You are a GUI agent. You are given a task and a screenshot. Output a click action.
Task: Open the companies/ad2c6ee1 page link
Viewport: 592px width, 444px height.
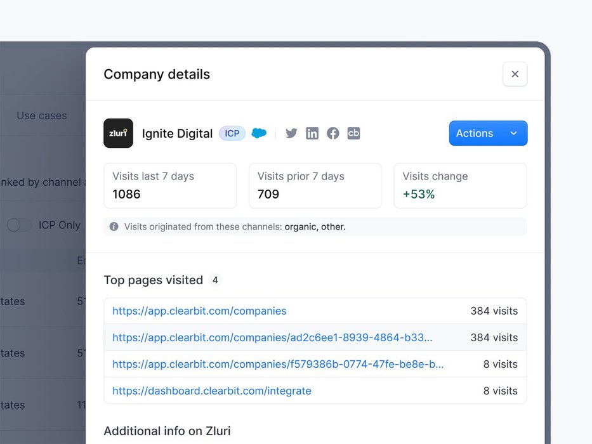coord(272,337)
